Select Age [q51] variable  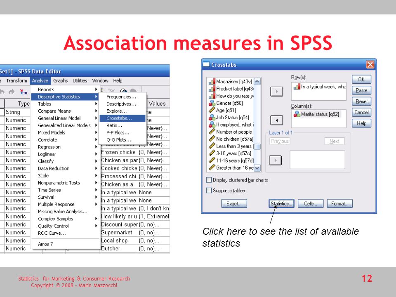coord(222,110)
